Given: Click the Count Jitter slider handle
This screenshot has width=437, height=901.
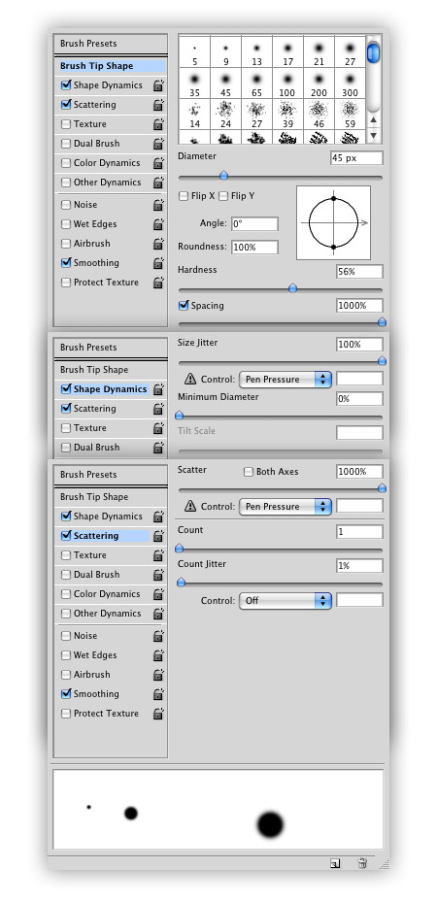Looking at the screenshot, I should [182, 583].
